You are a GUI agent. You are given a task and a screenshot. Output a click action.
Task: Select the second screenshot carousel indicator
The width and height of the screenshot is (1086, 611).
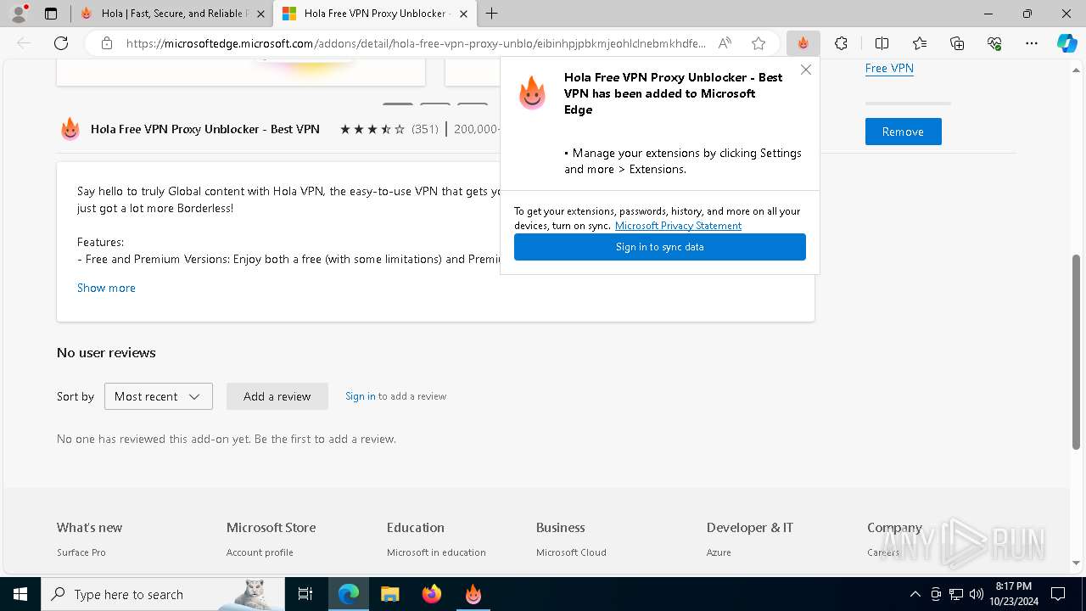[435, 104]
